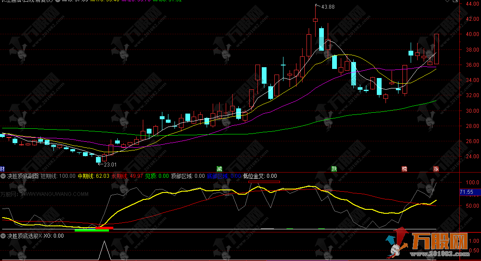Click the green 减 event marker
The height and width of the screenshot is (261, 481).
[219, 168]
